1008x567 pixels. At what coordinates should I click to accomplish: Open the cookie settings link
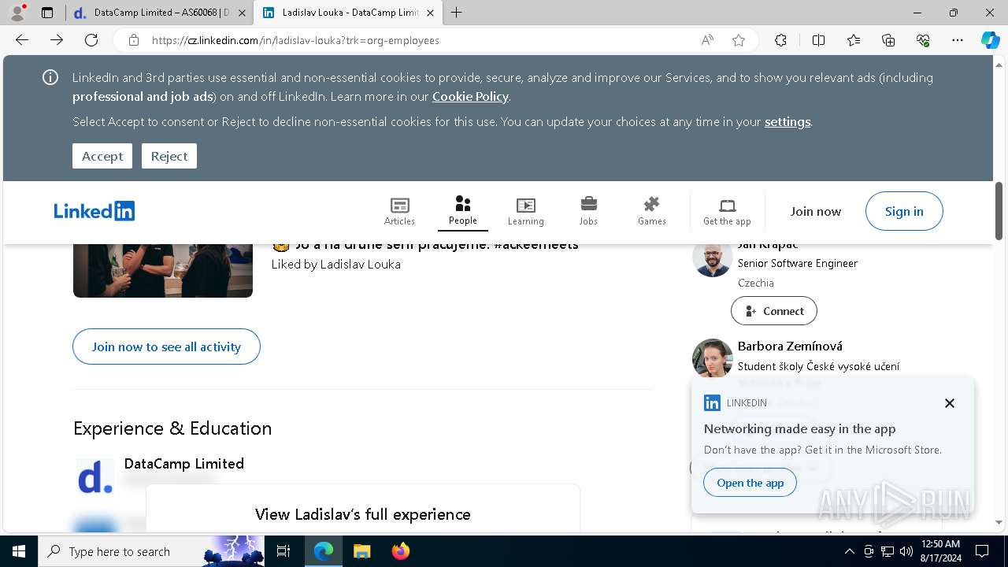tap(787, 121)
